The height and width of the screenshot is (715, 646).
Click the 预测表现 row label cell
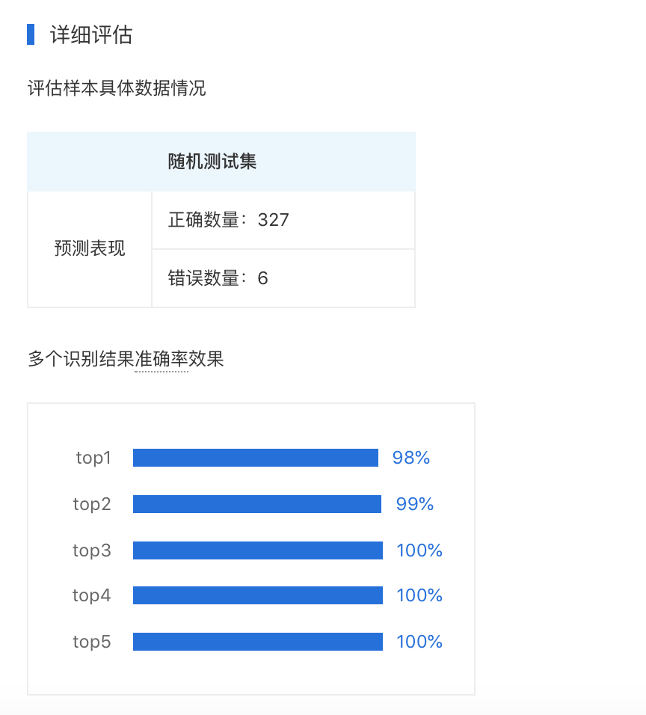90,248
